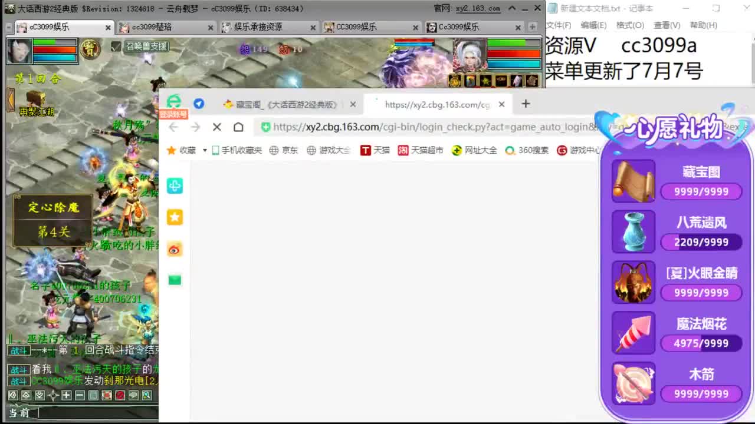Image resolution: width=755 pixels, height=424 pixels.
Task: Close the 藏宝阁 browser tab
Action: click(x=353, y=104)
